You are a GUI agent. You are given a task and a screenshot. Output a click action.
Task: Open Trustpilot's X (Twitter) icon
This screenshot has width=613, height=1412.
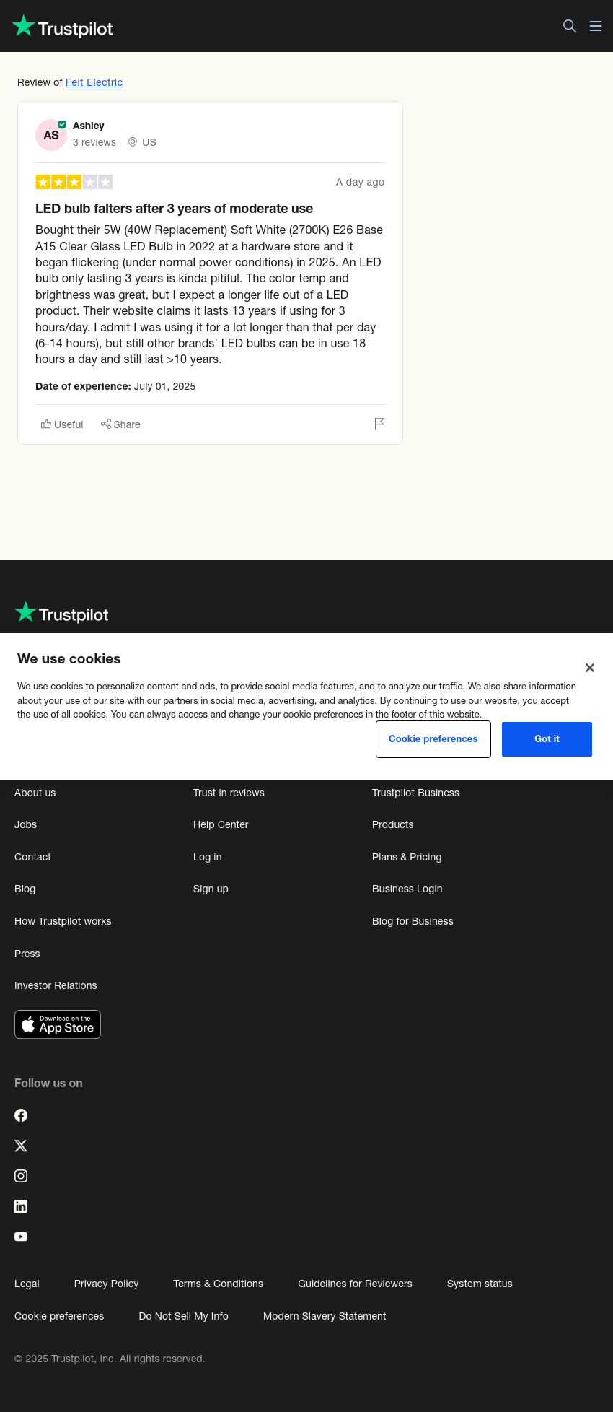(21, 1146)
